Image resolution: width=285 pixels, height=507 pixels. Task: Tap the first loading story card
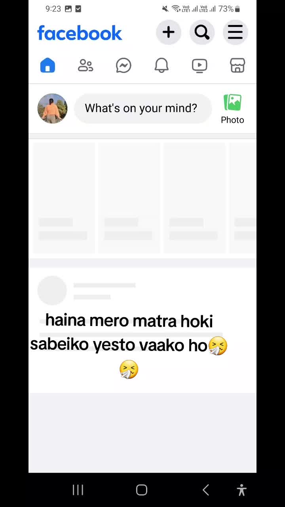(64, 198)
